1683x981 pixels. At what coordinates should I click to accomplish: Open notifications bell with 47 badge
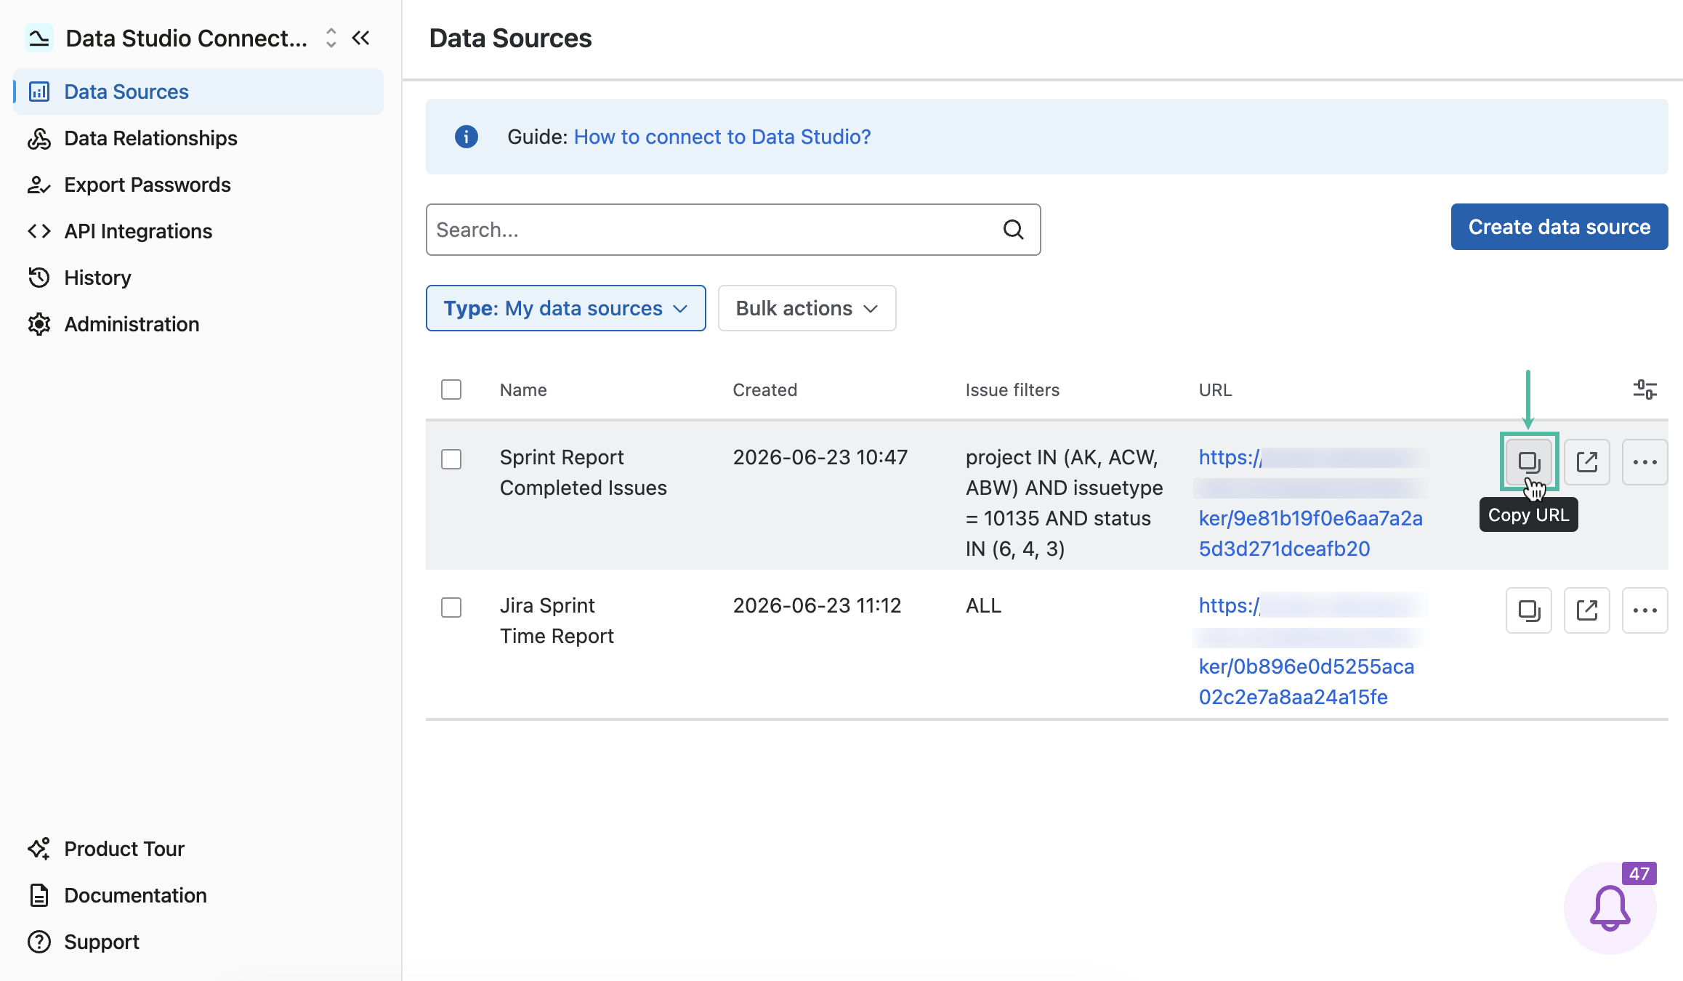(x=1610, y=908)
